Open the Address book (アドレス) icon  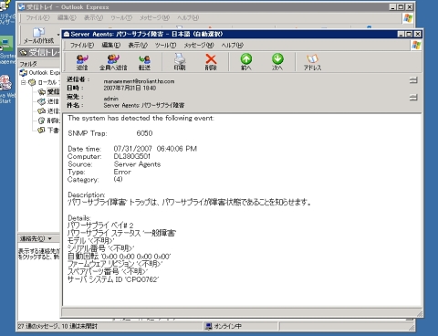312,62
